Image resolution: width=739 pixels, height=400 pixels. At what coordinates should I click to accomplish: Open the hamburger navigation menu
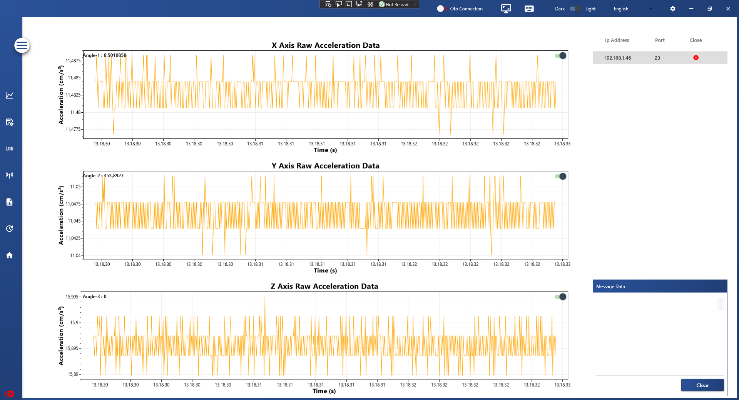coord(22,45)
